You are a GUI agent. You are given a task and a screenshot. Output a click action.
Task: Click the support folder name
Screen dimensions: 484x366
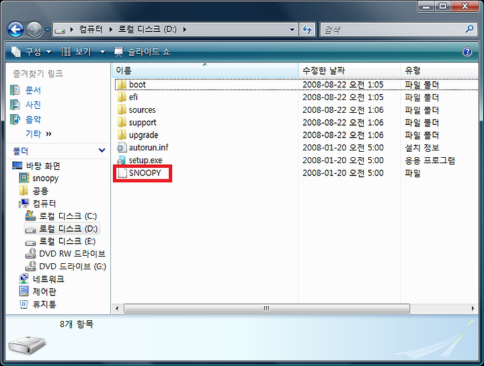143,123
